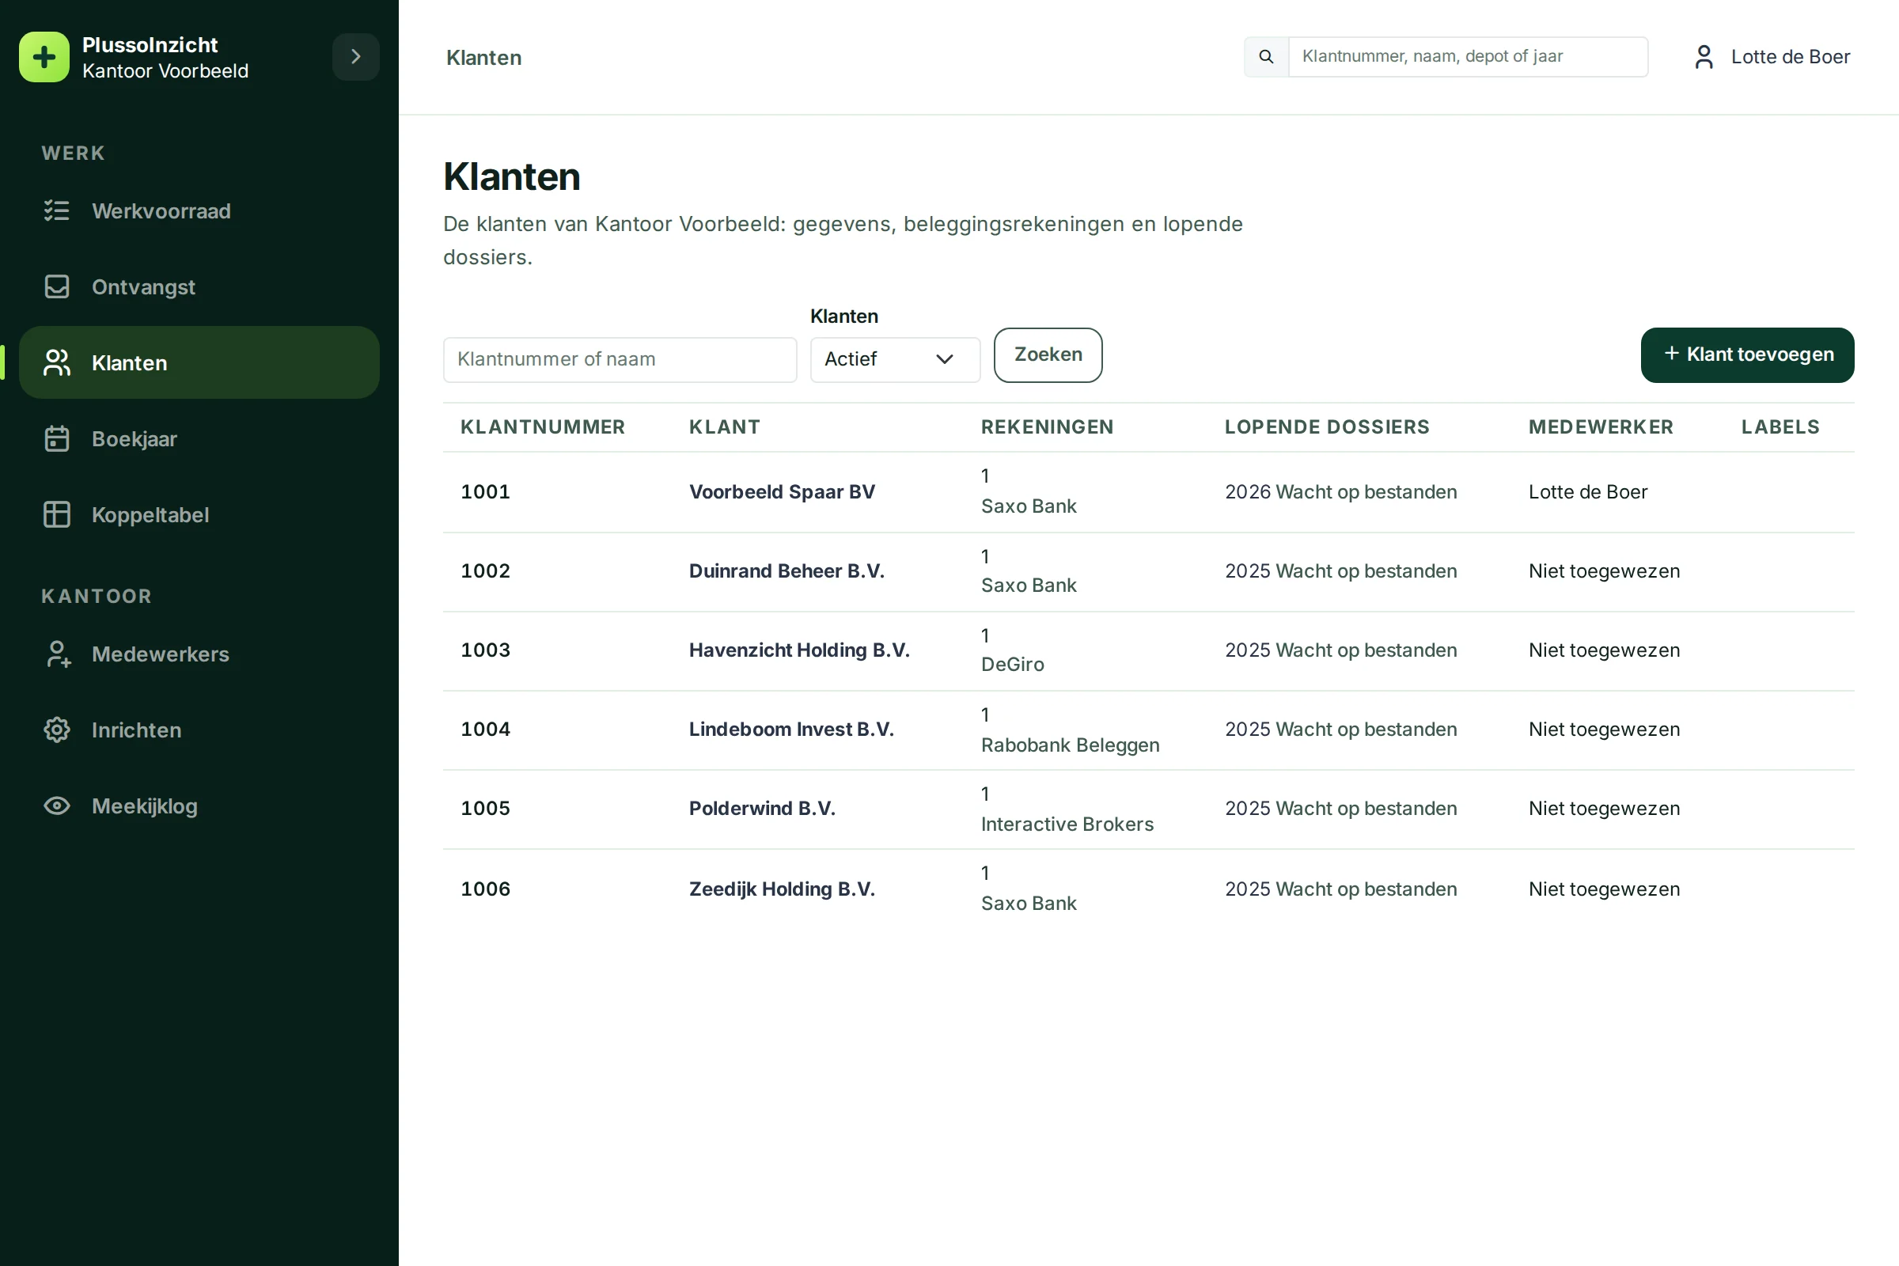Click klantnummer 1001 cell
Screen dimensions: 1899x1266
485,491
